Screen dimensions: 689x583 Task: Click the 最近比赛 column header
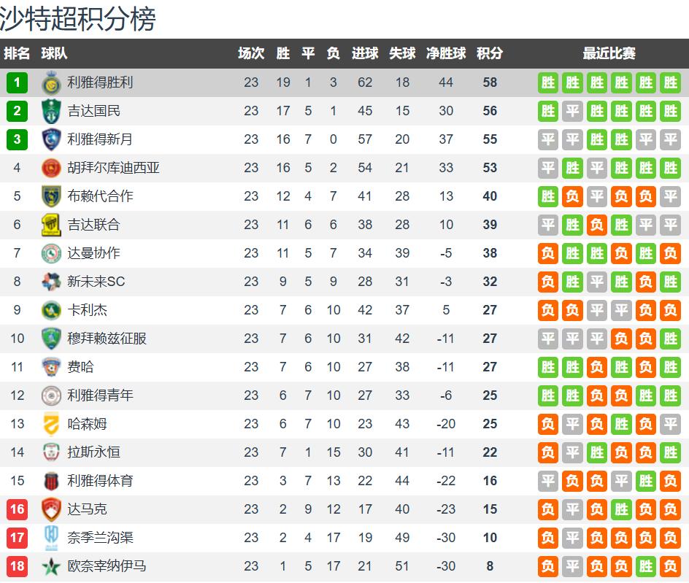609,53
